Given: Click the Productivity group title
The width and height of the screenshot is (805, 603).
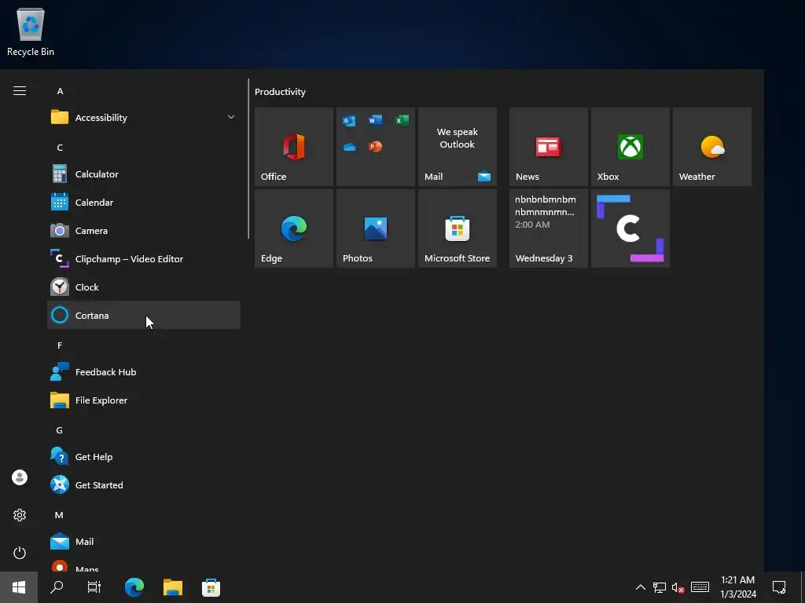Looking at the screenshot, I should [280, 92].
